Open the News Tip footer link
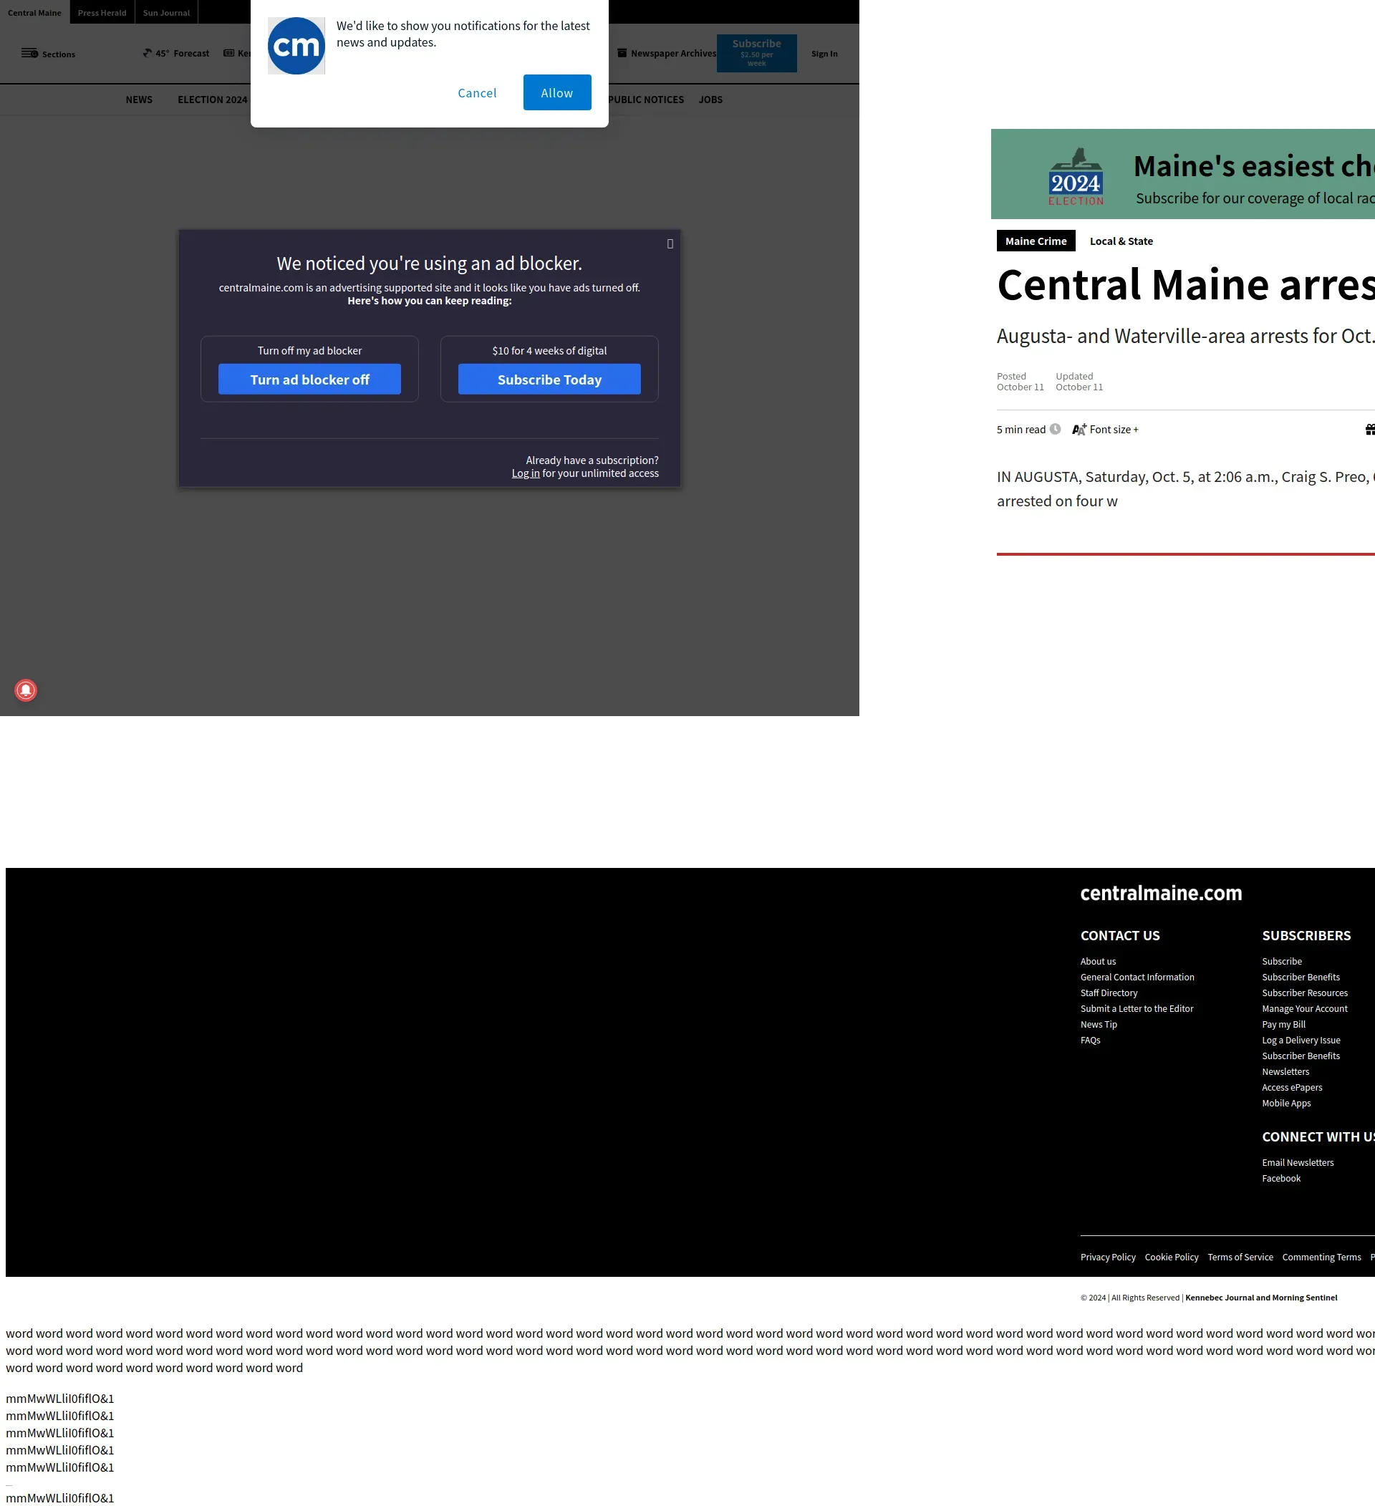The height and width of the screenshot is (1506, 1375). tap(1099, 1024)
